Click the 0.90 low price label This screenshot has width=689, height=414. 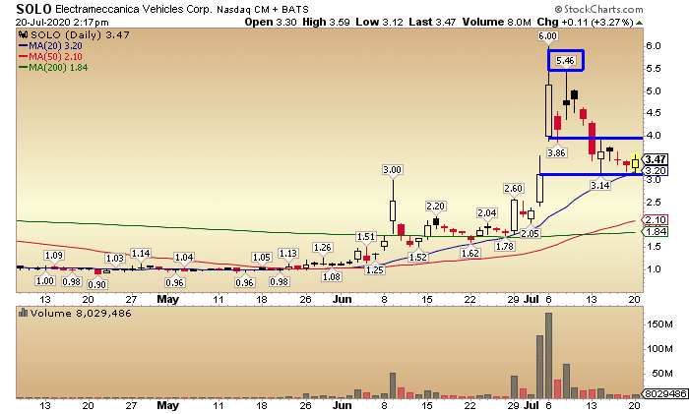click(96, 284)
